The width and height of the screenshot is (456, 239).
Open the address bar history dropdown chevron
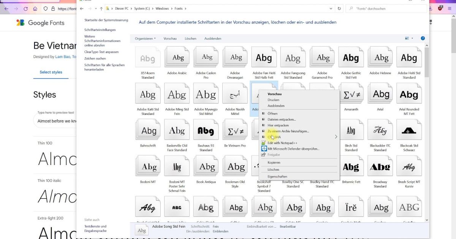pyautogui.click(x=330, y=8)
